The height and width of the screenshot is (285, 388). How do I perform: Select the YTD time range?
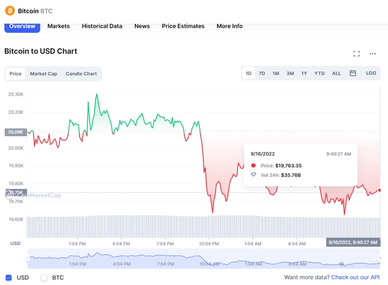(319, 73)
